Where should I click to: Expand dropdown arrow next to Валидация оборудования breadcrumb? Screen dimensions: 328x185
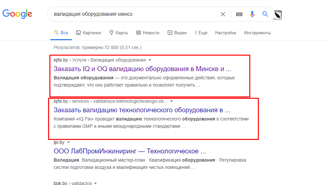150,60
